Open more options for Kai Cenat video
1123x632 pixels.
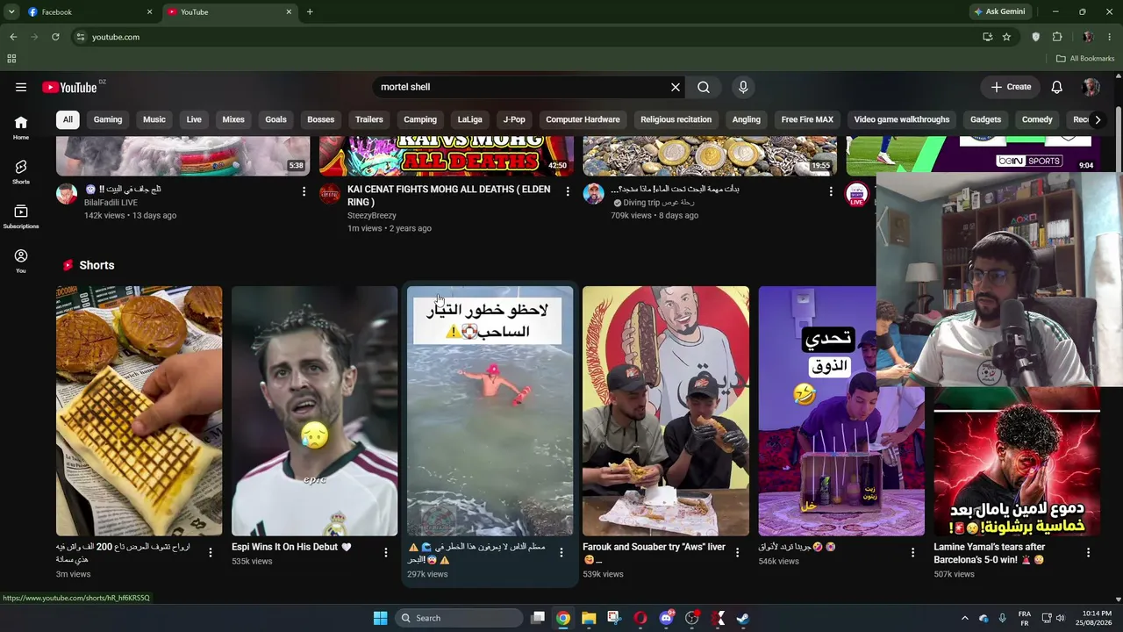[568, 191]
